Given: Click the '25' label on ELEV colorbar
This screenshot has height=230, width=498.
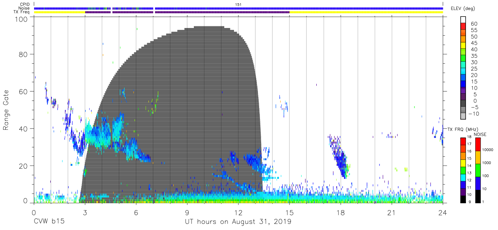Looking at the screenshot, I should click(474, 69).
